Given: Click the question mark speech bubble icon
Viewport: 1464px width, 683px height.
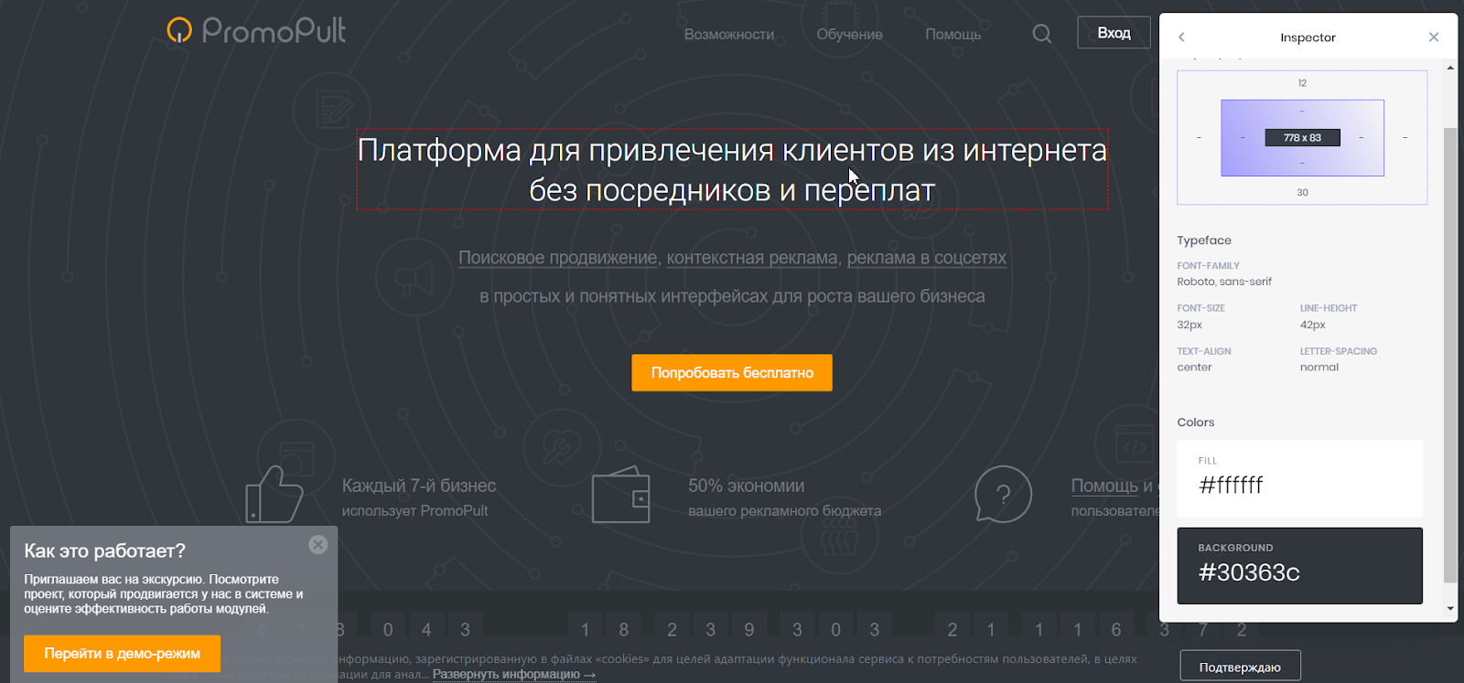Looking at the screenshot, I should 1003,495.
